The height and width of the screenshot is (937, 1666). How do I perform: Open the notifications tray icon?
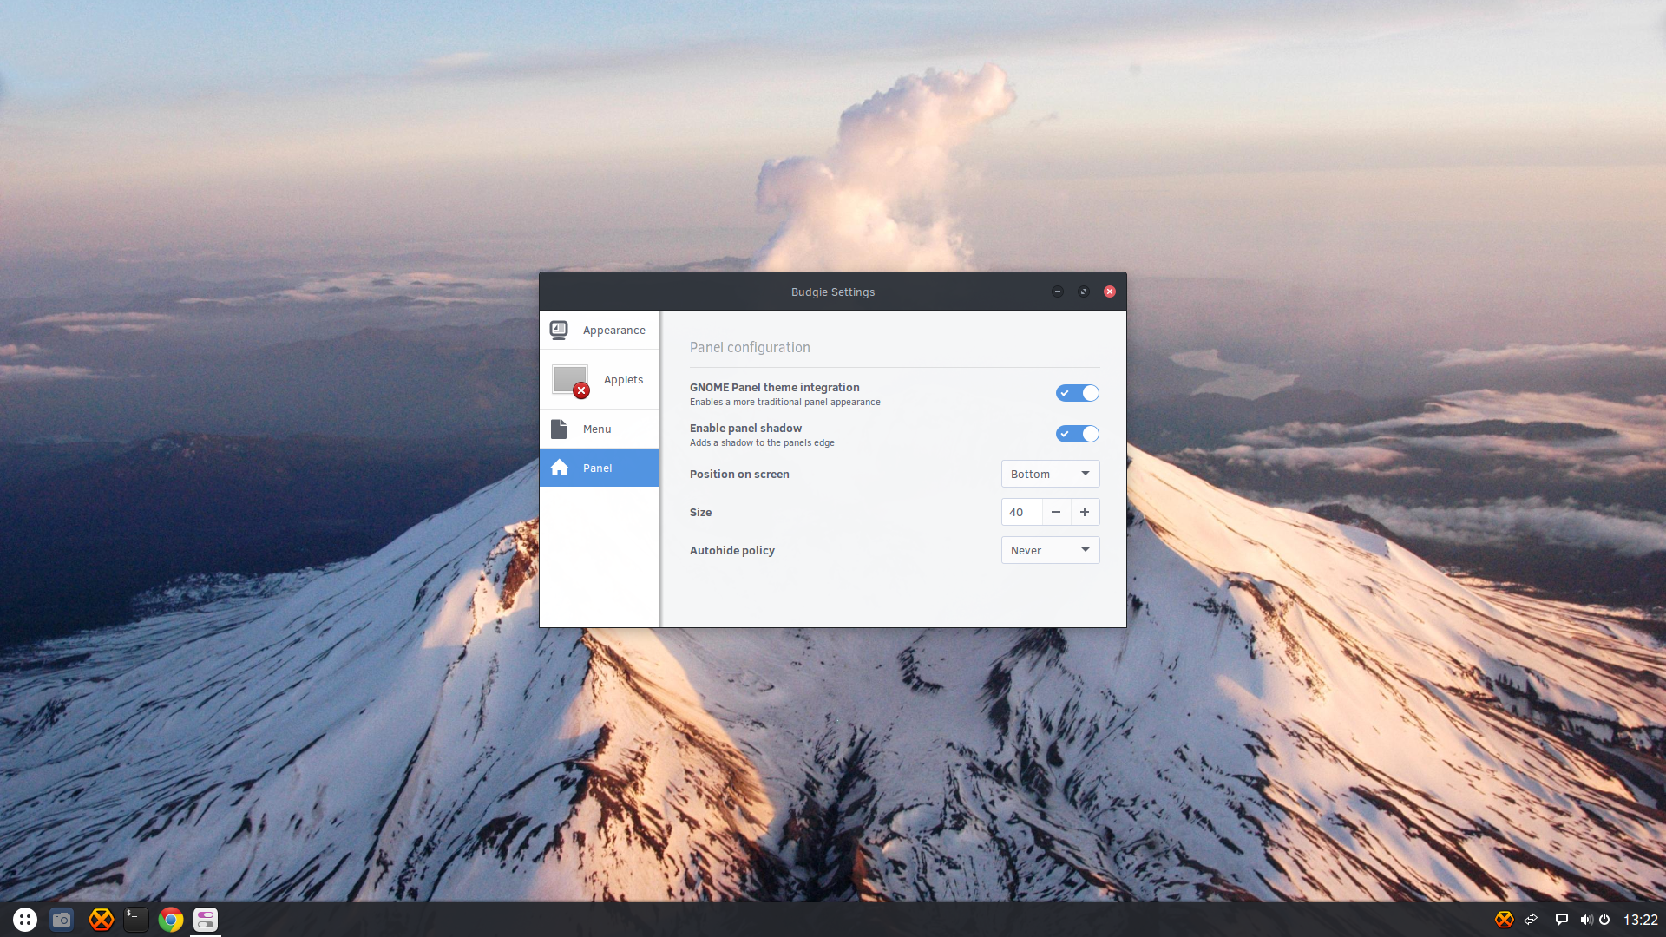[1561, 920]
